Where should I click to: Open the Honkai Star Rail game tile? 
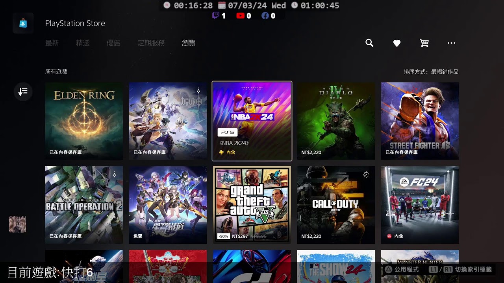[168, 205]
